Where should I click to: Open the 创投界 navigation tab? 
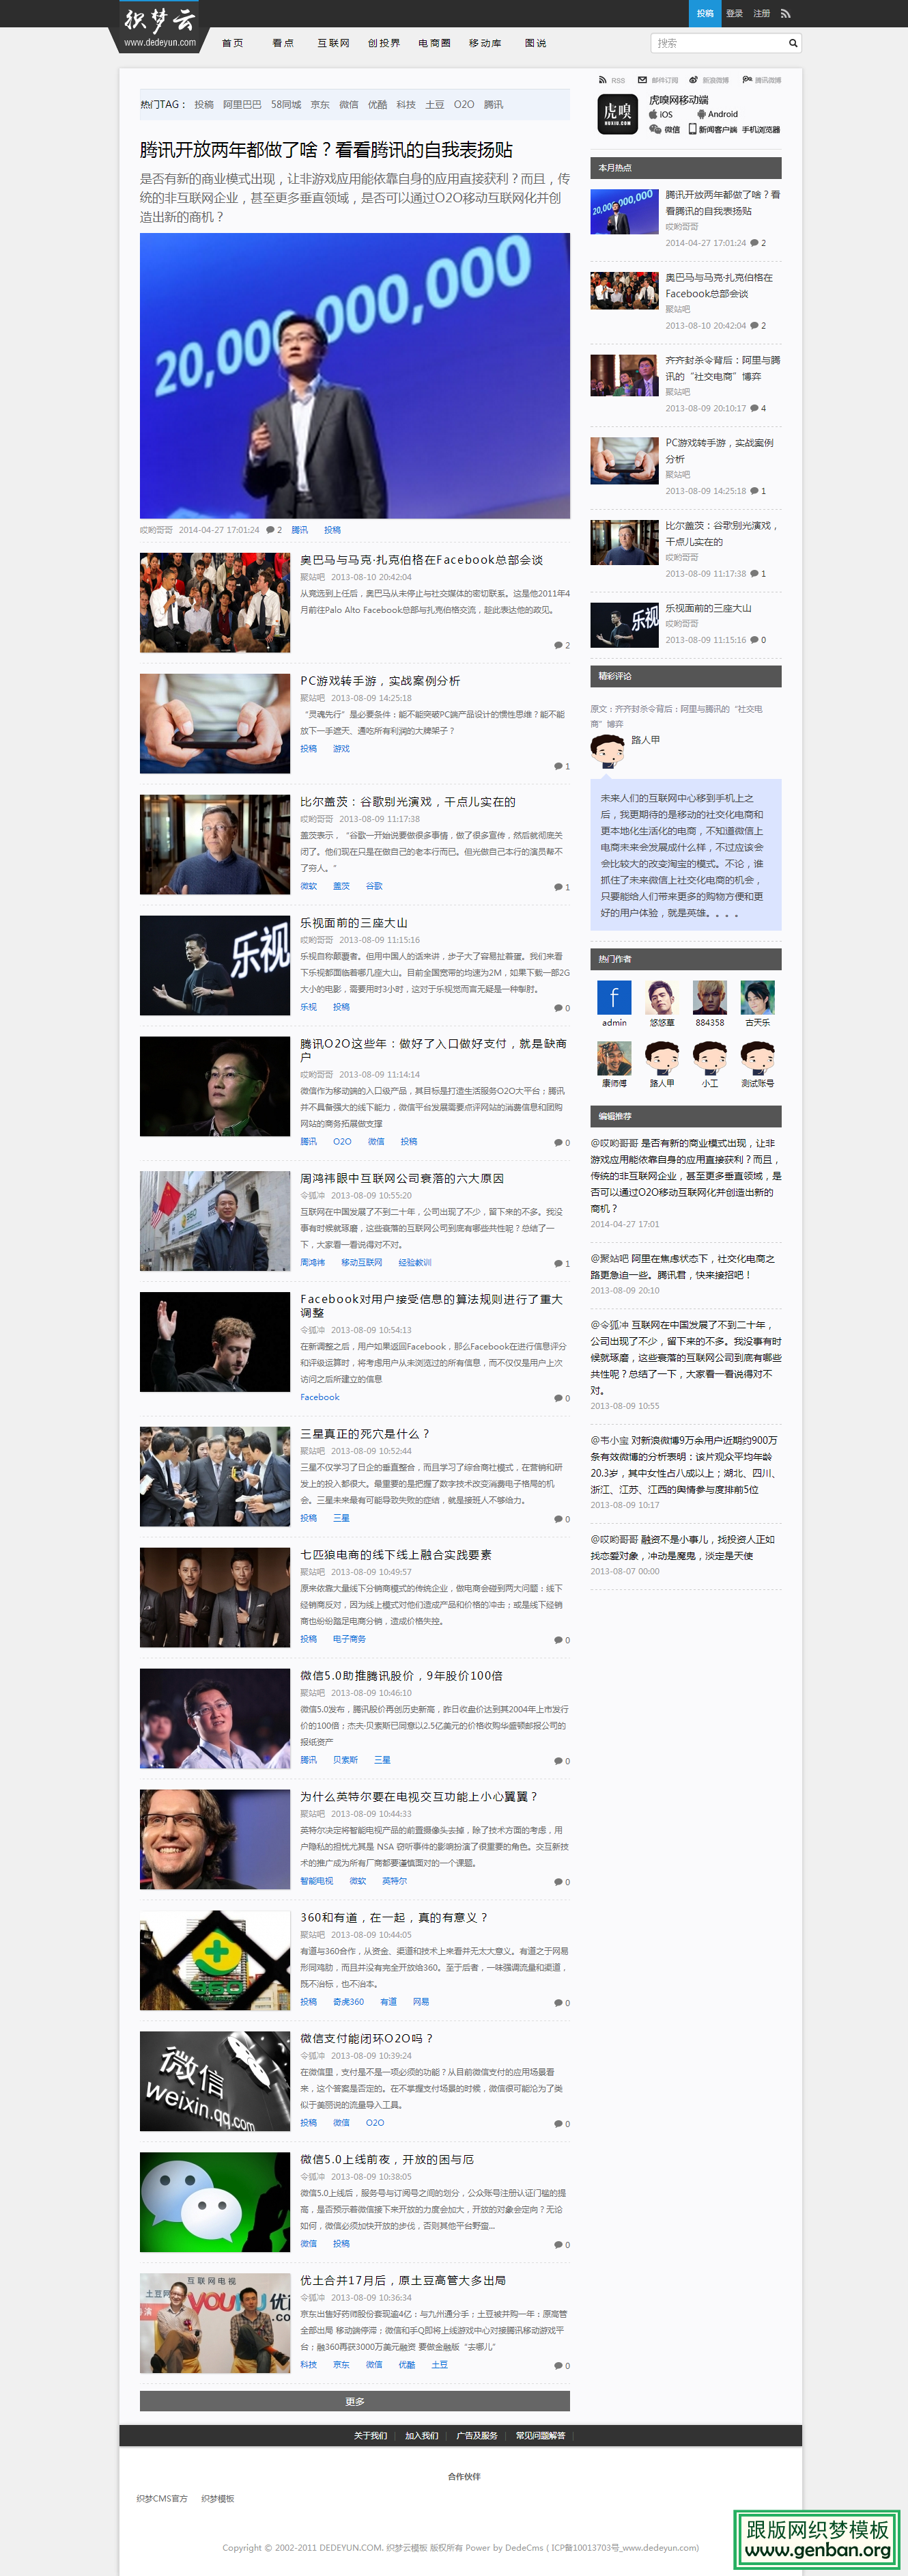point(384,43)
